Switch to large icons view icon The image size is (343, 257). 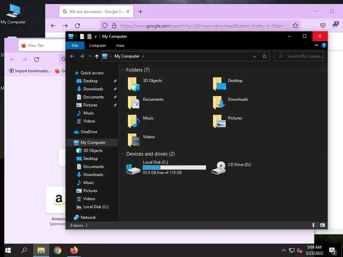point(323,225)
